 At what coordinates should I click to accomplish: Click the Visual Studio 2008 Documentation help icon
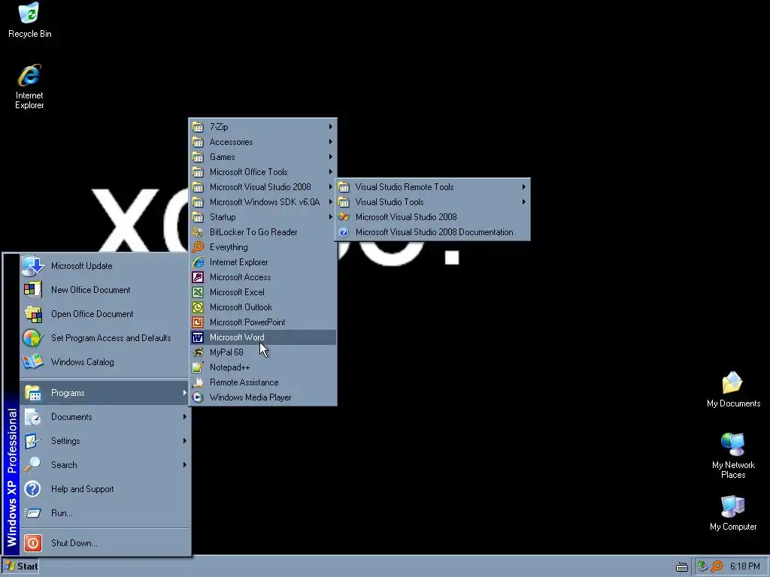(344, 232)
